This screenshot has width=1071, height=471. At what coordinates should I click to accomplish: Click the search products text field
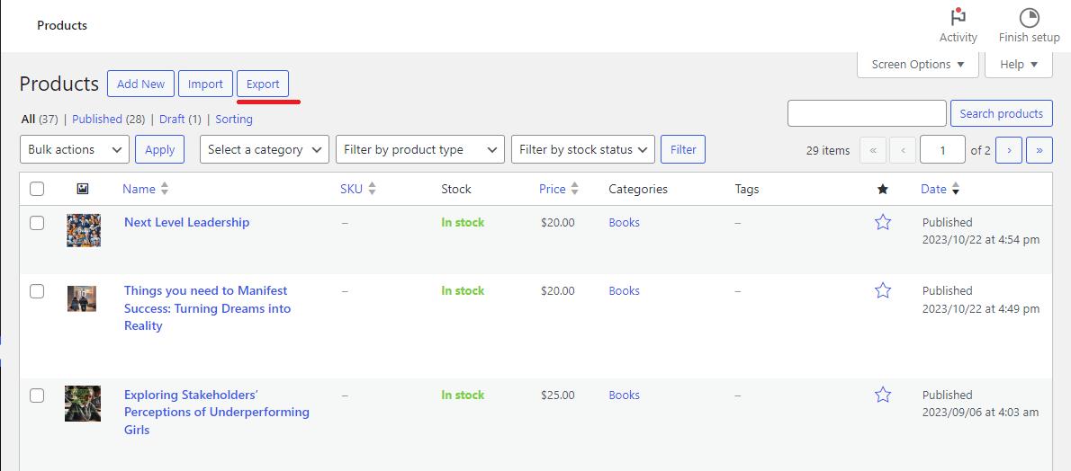point(867,113)
